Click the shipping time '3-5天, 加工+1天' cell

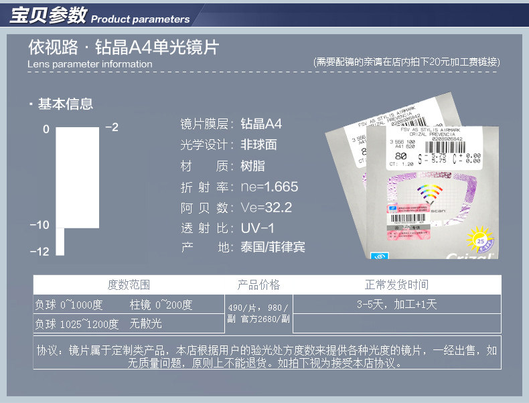click(x=396, y=305)
